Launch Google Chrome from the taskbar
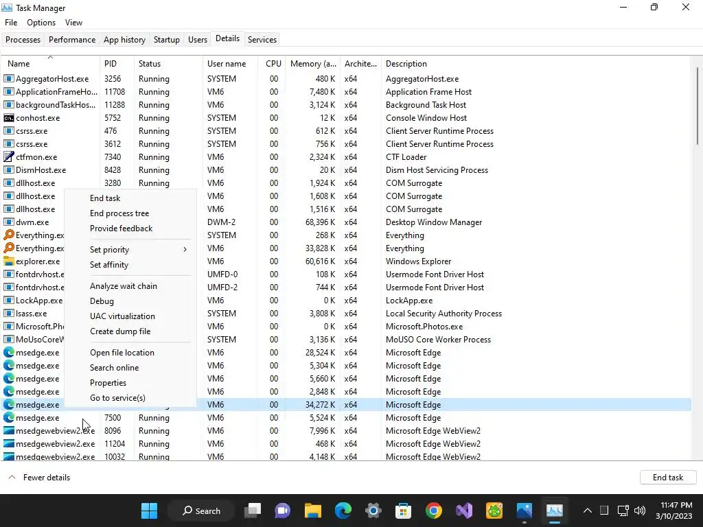Viewport: 703px width, 527px height. coord(434,511)
